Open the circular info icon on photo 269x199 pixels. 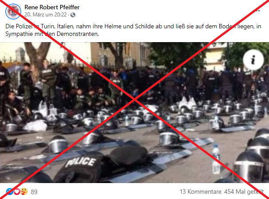pos(253,60)
